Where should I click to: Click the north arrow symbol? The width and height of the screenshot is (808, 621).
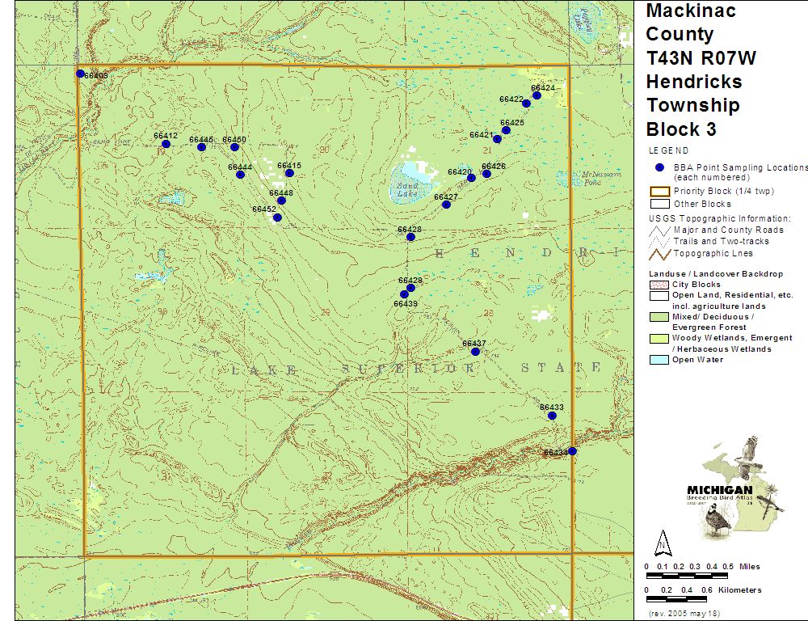click(662, 541)
